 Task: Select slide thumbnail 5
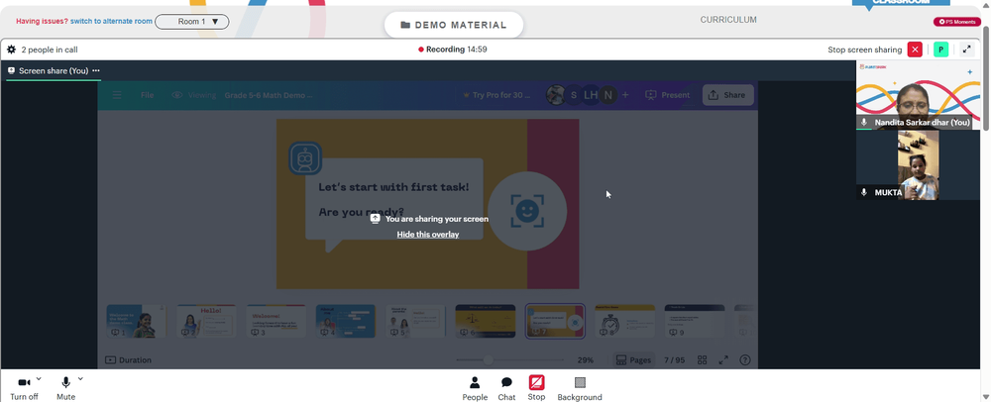point(415,321)
